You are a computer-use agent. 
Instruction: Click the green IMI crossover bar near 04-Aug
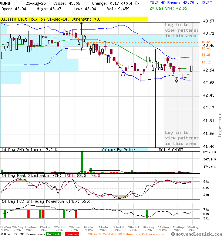(147, 214)
